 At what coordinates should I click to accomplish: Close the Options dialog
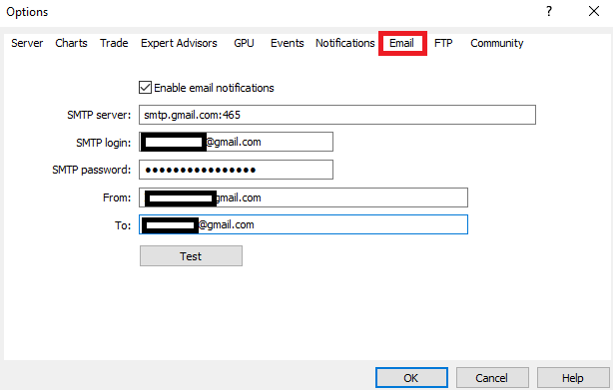coord(594,11)
